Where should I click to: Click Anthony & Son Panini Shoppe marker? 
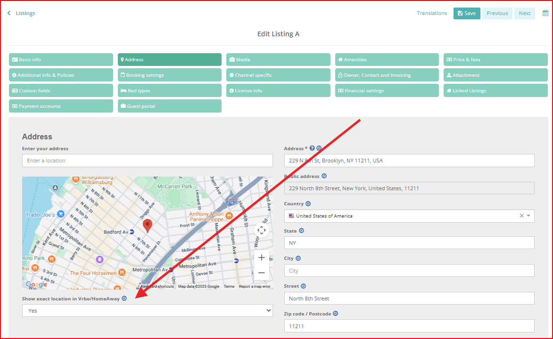pos(229,216)
